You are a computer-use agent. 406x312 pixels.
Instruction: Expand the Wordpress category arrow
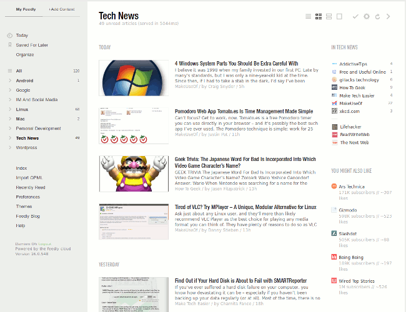(x=10, y=147)
